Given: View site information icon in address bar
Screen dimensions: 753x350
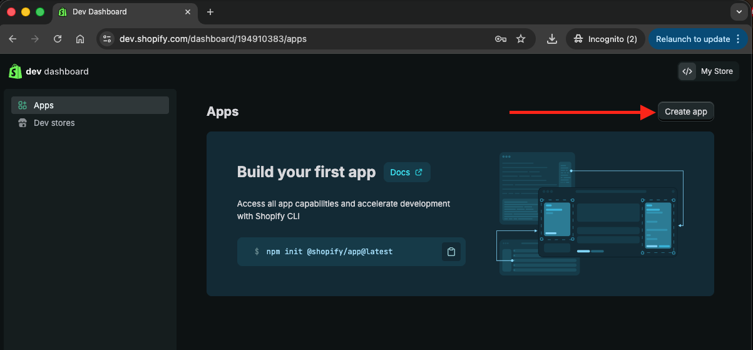Looking at the screenshot, I should pos(107,39).
